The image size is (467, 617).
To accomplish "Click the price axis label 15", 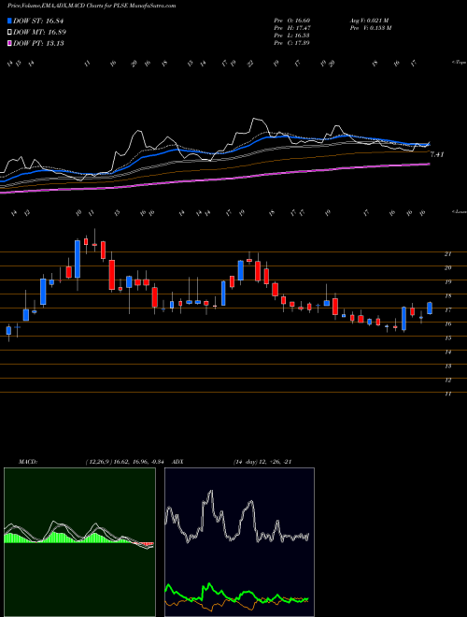I will (447, 338).
